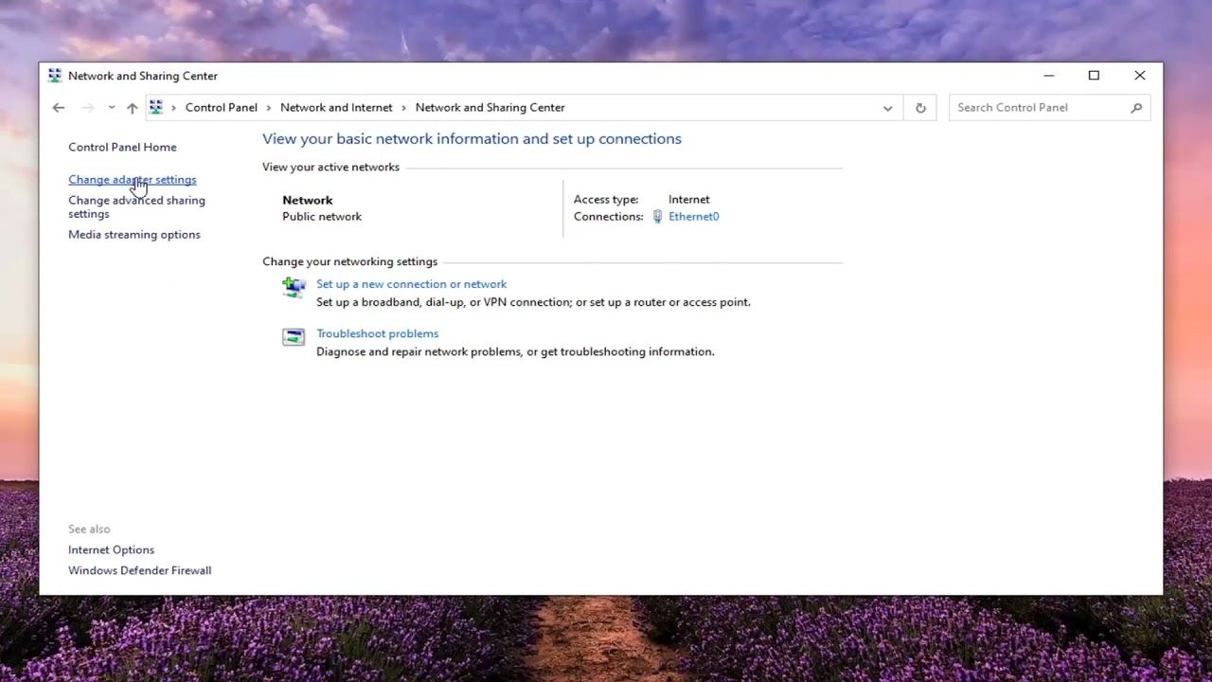1212x682 pixels.
Task: Go up one level with the up arrow
Action: click(132, 108)
